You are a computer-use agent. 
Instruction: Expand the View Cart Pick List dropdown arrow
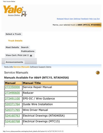31,56
